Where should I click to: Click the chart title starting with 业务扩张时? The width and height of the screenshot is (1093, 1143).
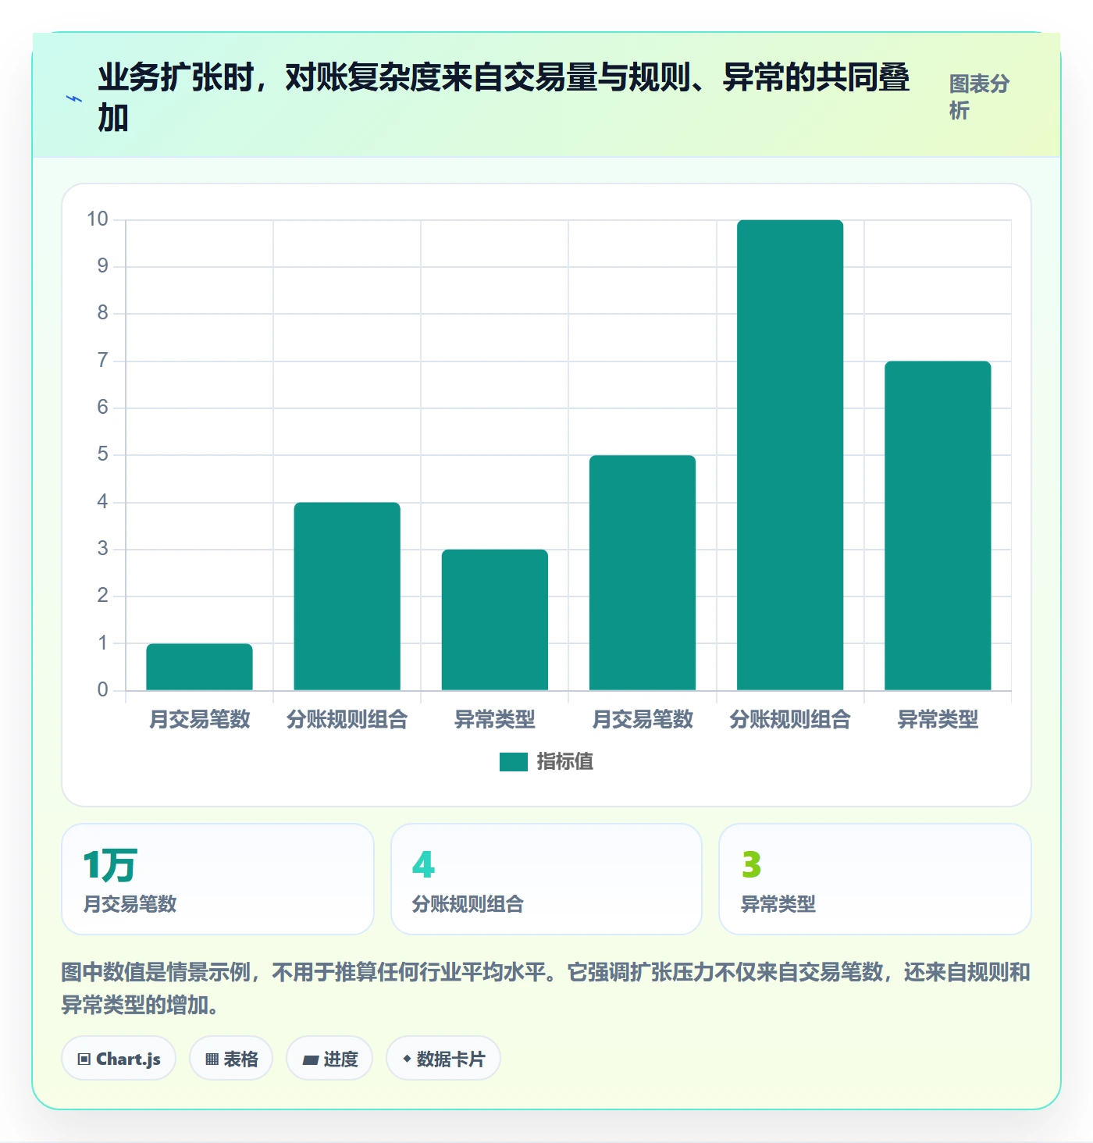pos(504,98)
